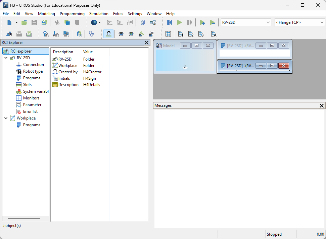This screenshot has height=239, width=326.
Task: Click the H4Details value cell
Action: pos(92,85)
